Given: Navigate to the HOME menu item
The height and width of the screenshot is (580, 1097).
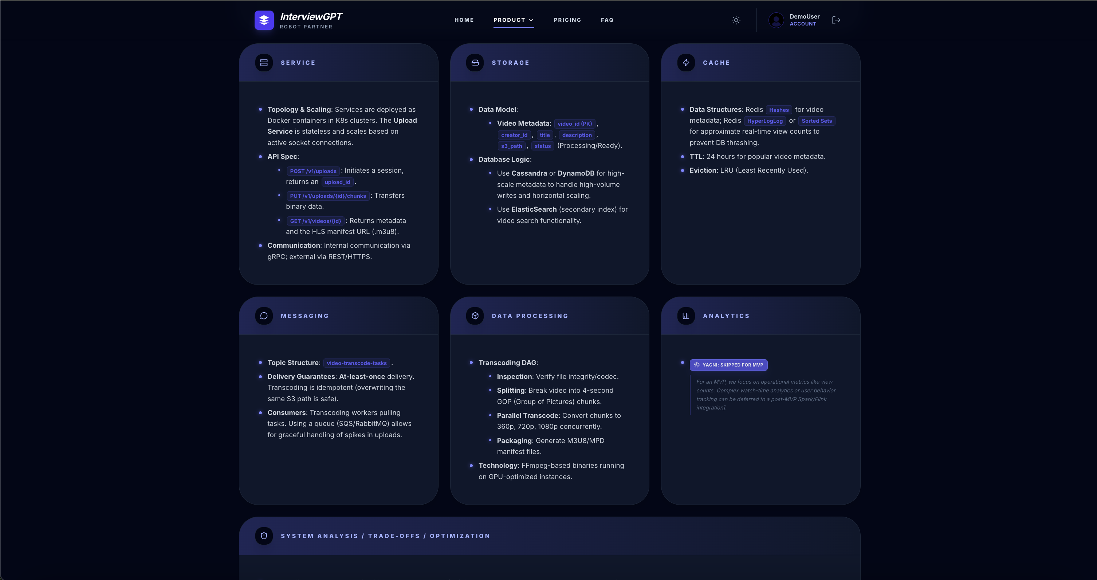Looking at the screenshot, I should tap(464, 20).
